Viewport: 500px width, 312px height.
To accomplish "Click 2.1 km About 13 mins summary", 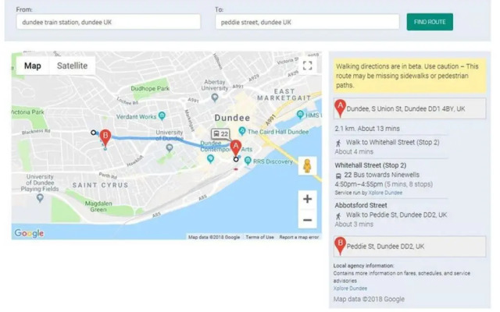I will pyautogui.click(x=367, y=129).
